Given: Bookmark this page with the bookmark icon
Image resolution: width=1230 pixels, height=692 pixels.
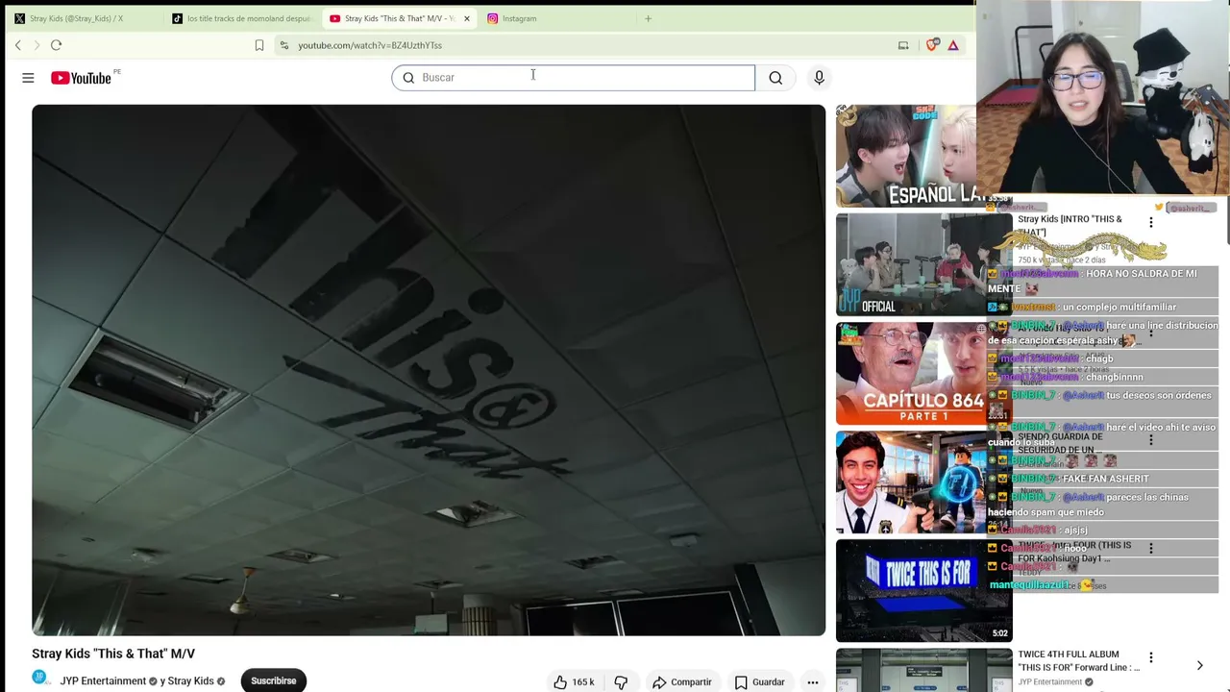Looking at the screenshot, I should point(259,45).
